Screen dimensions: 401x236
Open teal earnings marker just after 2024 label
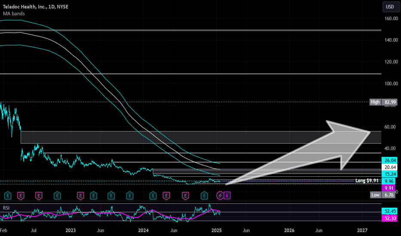pos(153,196)
